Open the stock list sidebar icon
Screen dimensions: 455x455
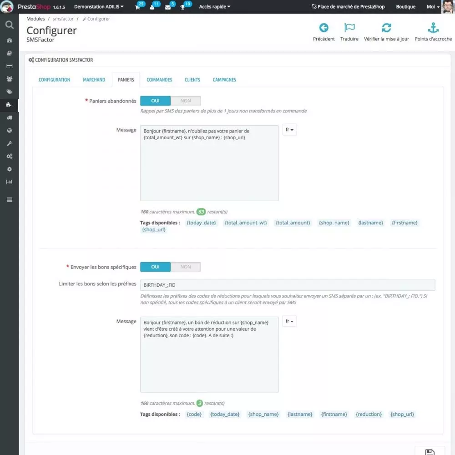[9, 200]
